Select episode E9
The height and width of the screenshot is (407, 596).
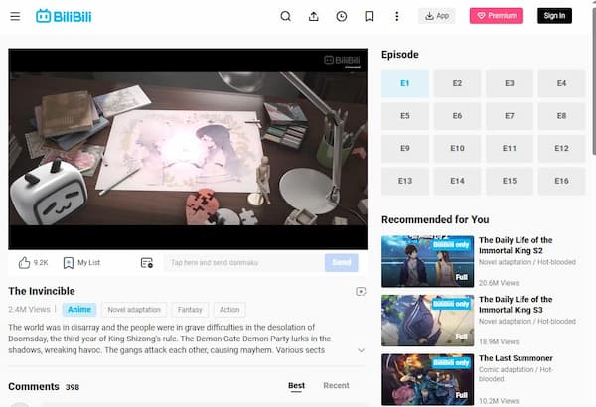tap(405, 148)
